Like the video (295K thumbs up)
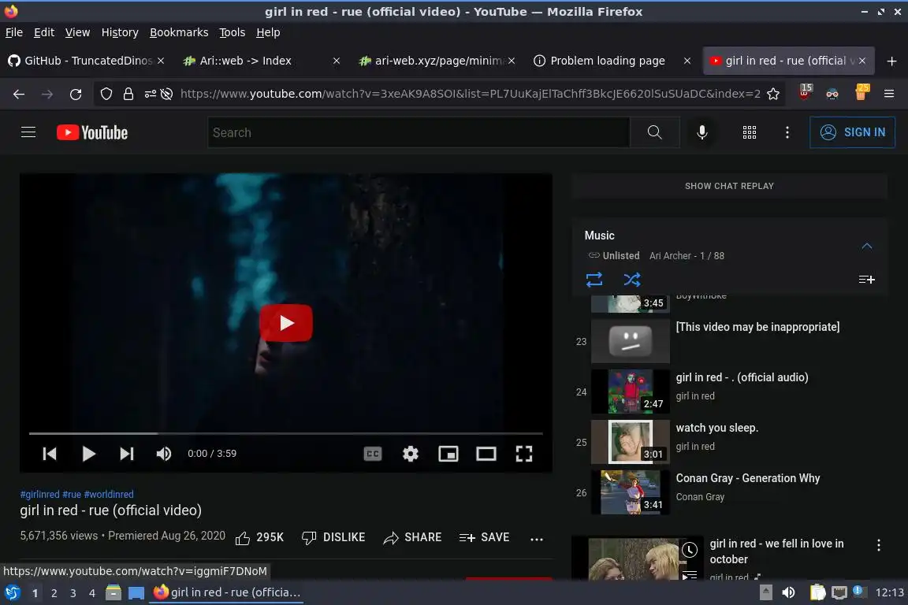The image size is (908, 605). [x=259, y=538]
